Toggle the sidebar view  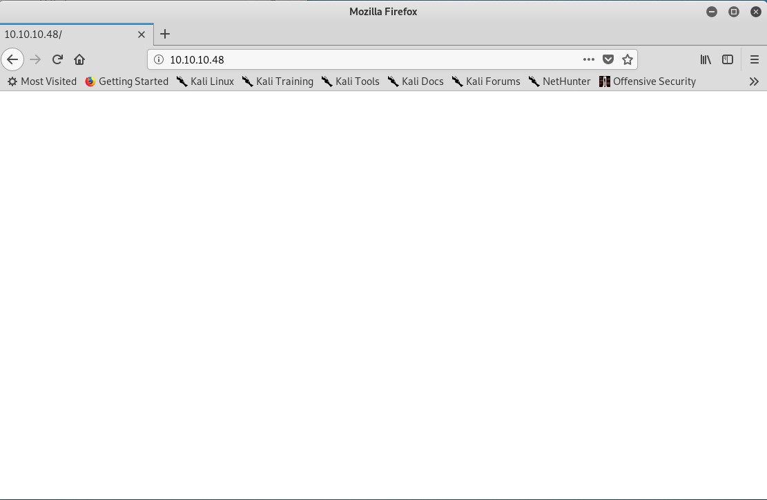pyautogui.click(x=728, y=59)
